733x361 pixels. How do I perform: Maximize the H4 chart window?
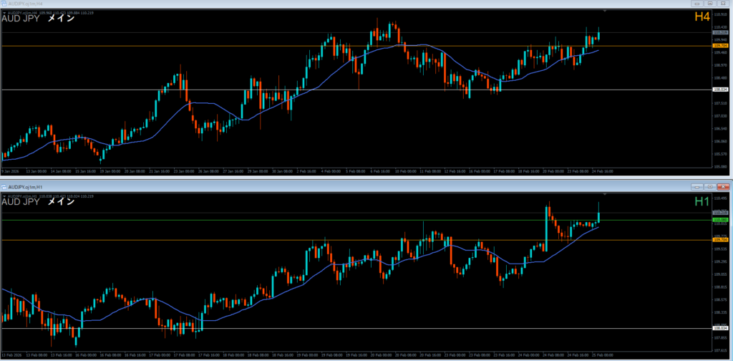click(711, 4)
